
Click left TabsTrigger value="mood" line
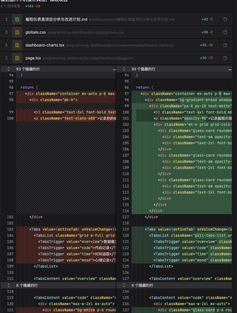point(66,260)
